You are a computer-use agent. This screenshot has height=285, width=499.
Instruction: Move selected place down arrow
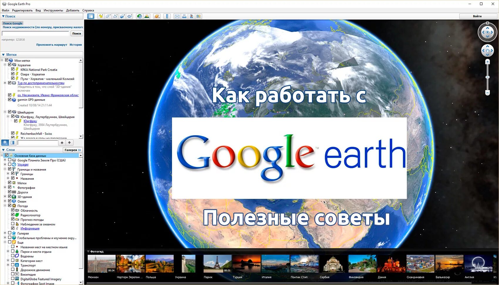(x=69, y=143)
